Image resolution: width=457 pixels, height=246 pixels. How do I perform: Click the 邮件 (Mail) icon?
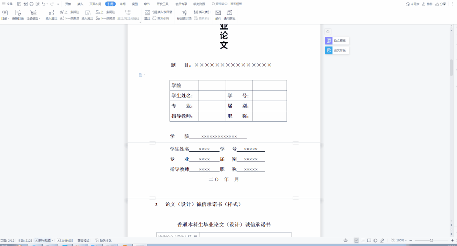pyautogui.click(x=218, y=13)
